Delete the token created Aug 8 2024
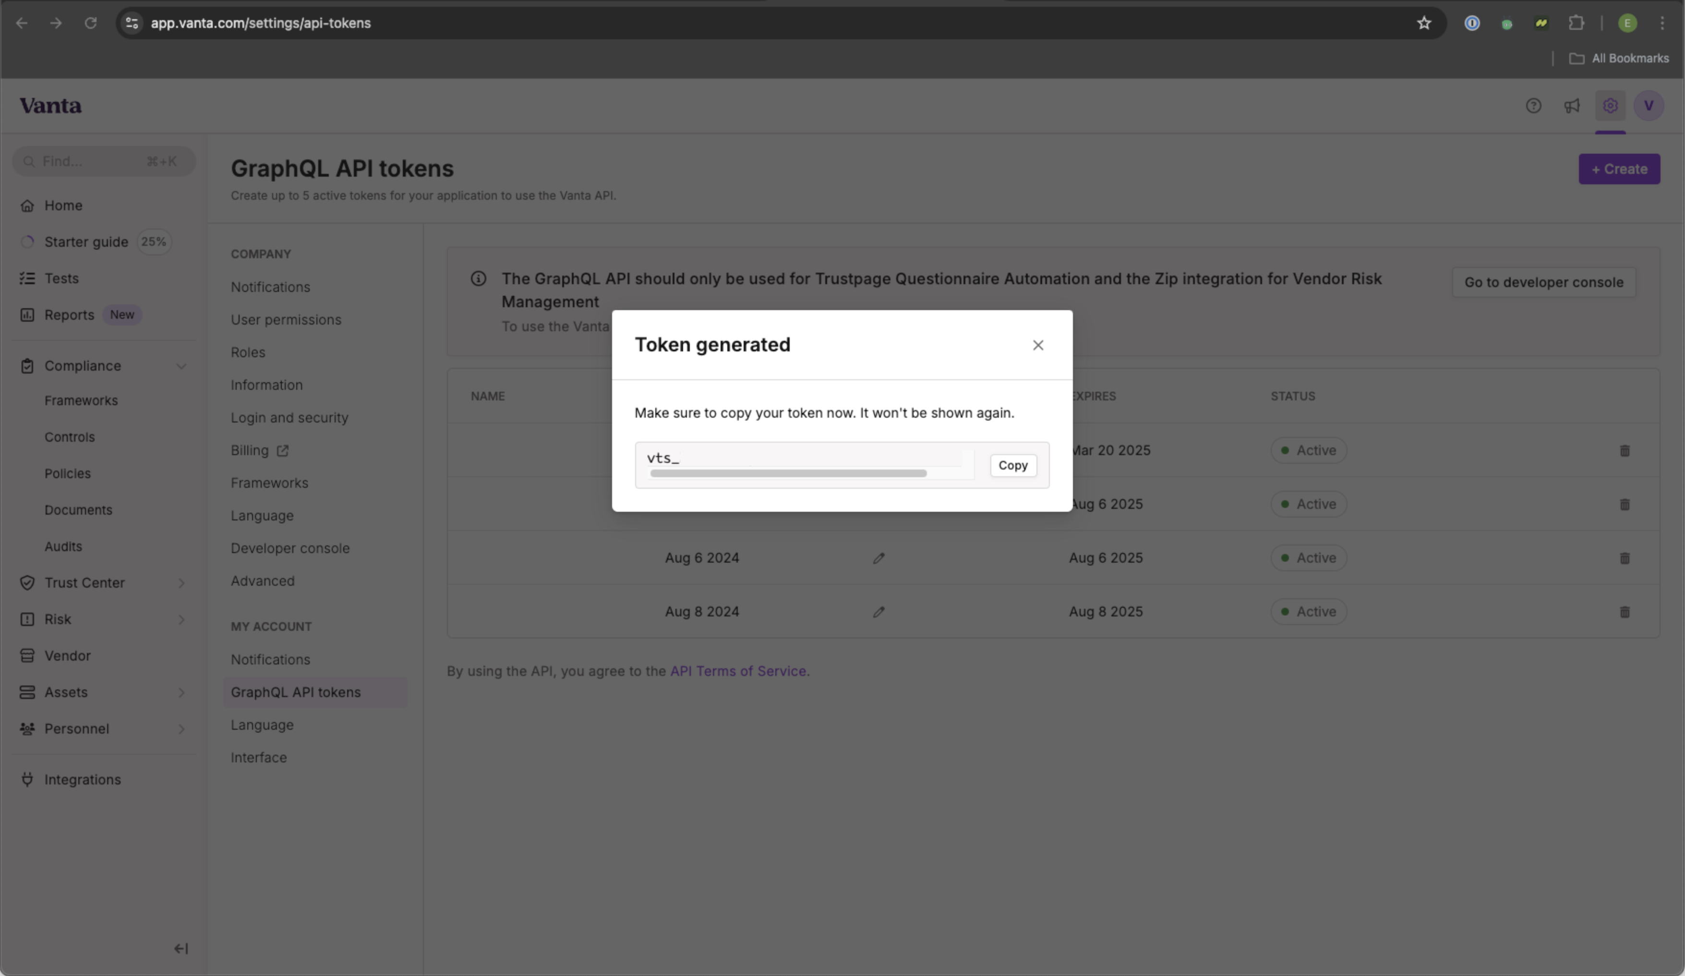 (1624, 612)
